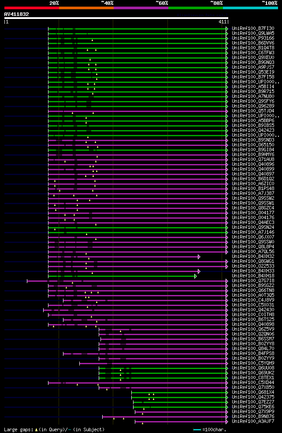Open hit UniRef100_C6TFW3
Screen dimensions: 282x433
253,53
